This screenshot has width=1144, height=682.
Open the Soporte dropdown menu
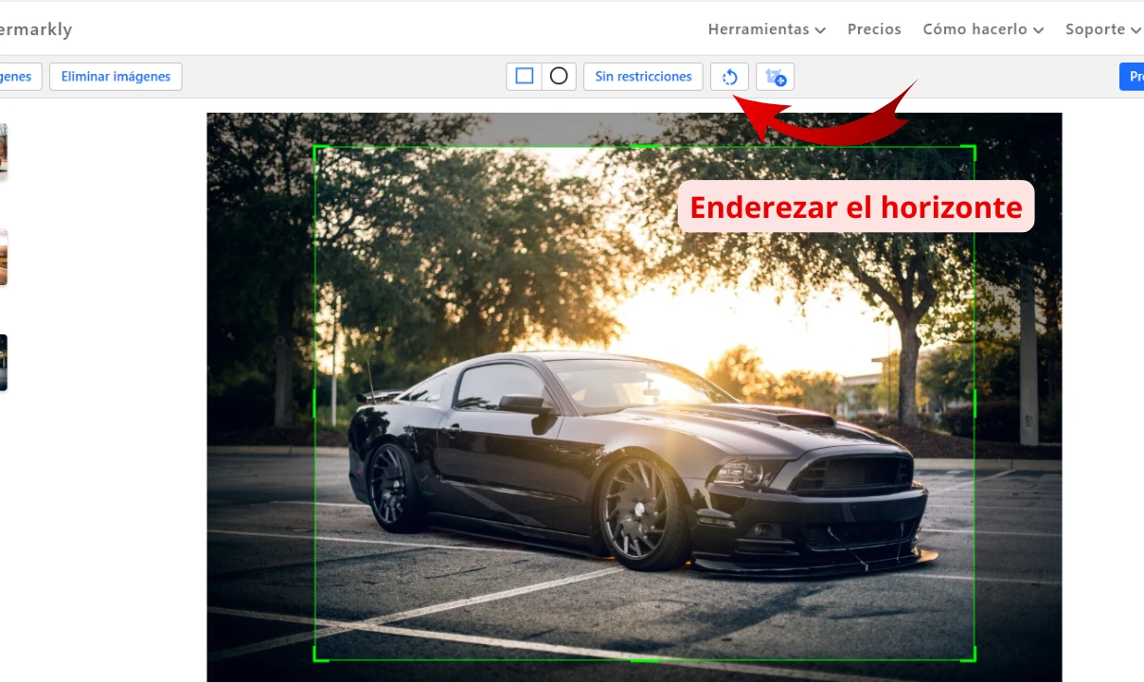1102,29
